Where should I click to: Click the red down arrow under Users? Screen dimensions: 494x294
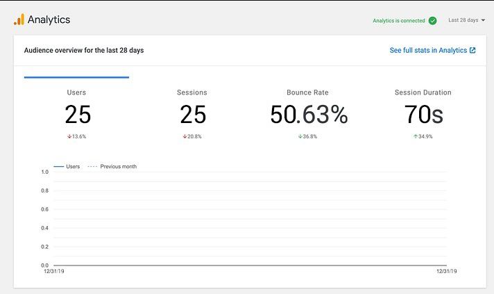click(x=69, y=136)
